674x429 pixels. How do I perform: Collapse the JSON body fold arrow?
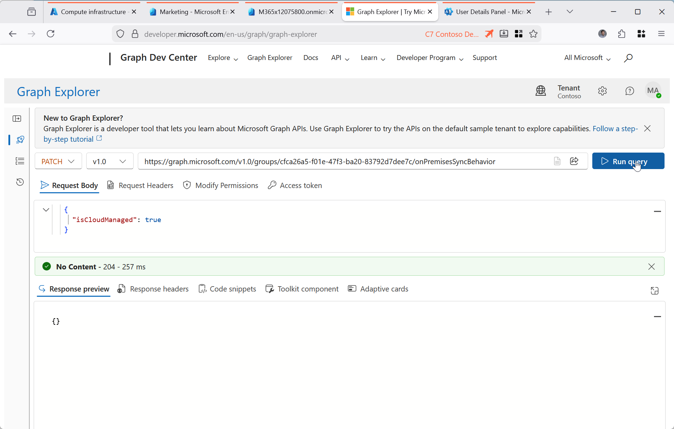click(x=46, y=210)
